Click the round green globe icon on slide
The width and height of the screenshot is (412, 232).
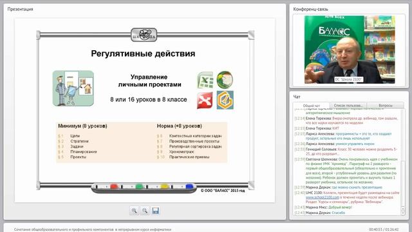(x=225, y=80)
